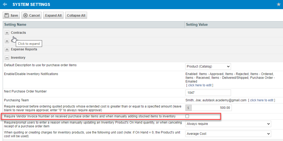Click the Setting Value column header

(197, 25)
